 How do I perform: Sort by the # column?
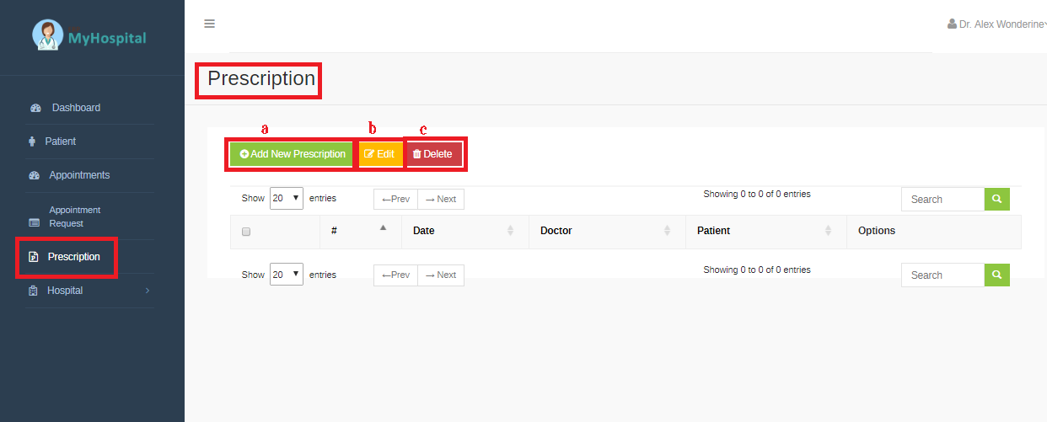coord(361,231)
